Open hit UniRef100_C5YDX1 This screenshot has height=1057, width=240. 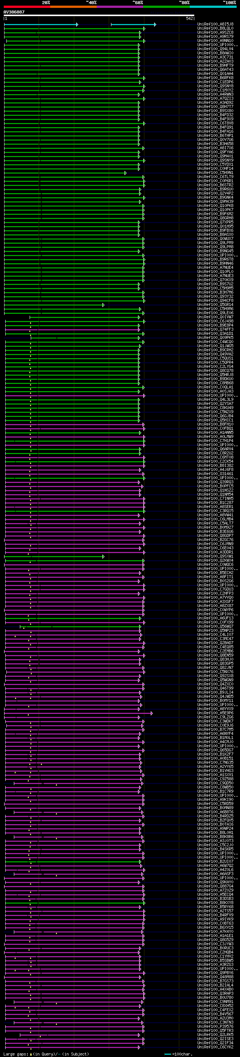(x=215, y=165)
